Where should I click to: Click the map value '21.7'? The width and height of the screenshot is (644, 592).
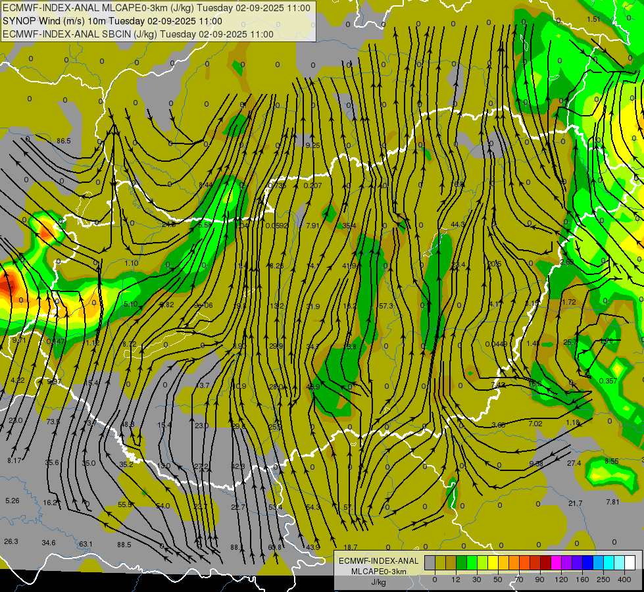576,503
